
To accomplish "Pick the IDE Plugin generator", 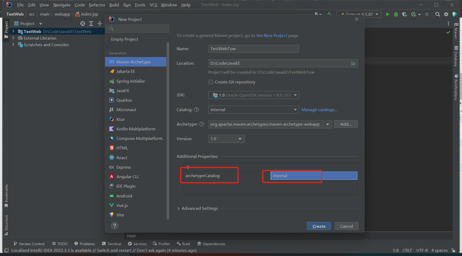I will (136, 186).
